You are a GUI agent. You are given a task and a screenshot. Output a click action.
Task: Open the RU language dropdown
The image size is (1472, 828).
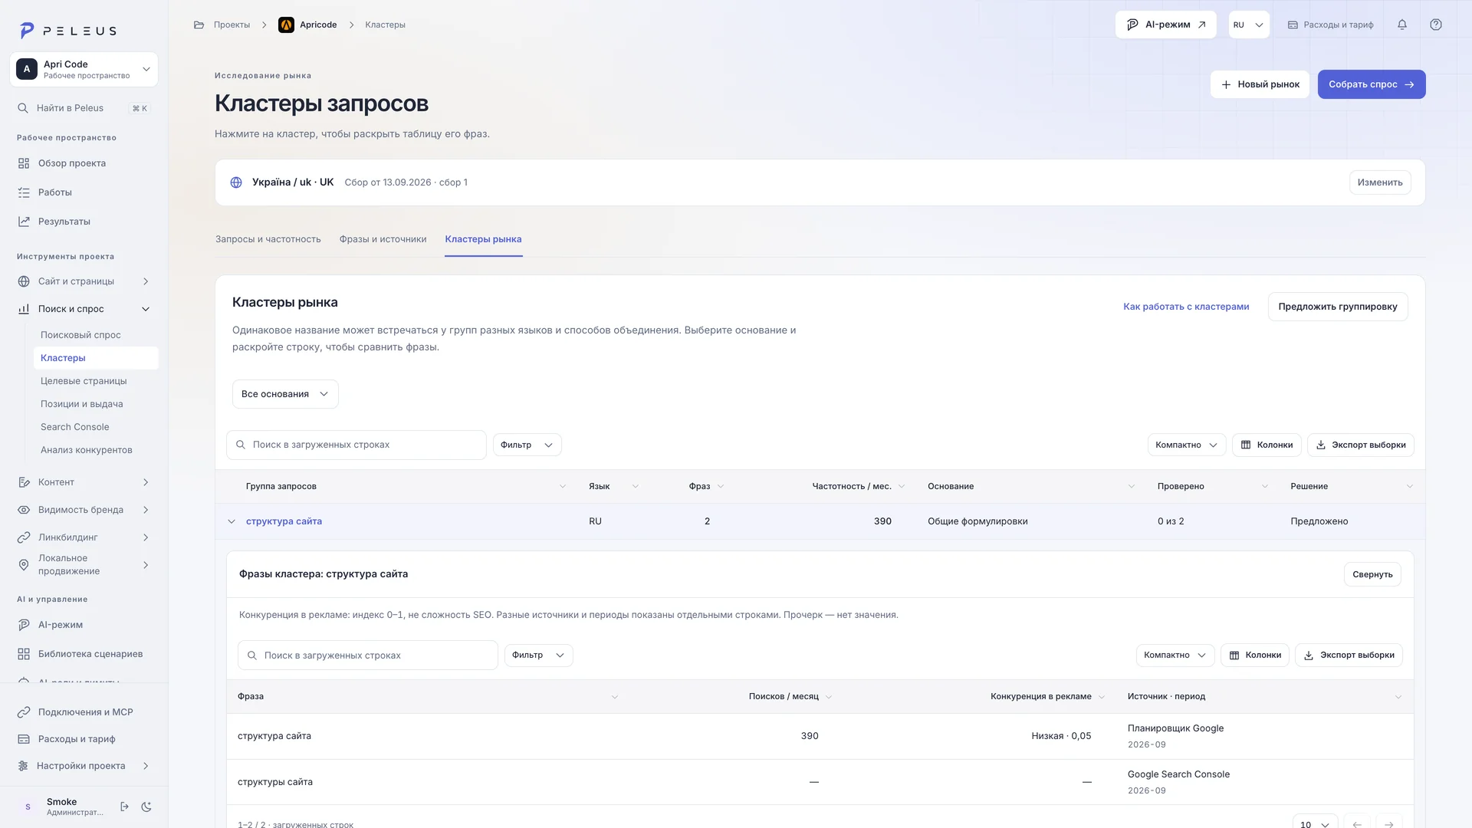(x=1249, y=25)
